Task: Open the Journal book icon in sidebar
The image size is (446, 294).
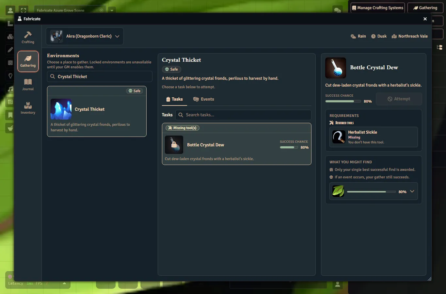Action: tap(28, 82)
